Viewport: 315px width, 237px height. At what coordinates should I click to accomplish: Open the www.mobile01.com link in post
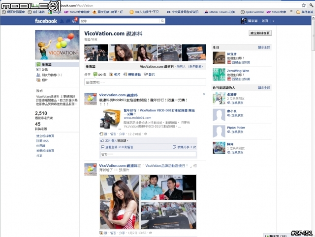coord(137,118)
